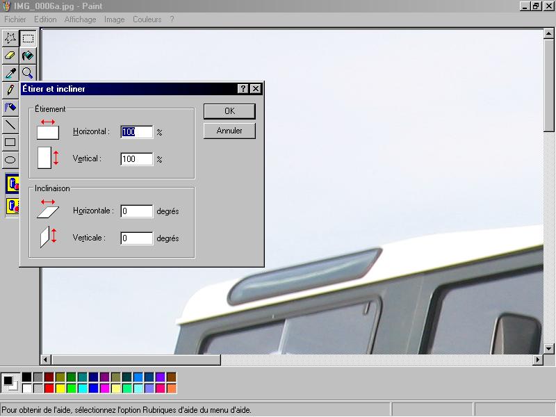Enable the opaque selection option
556x417 pixels.
coord(13,184)
